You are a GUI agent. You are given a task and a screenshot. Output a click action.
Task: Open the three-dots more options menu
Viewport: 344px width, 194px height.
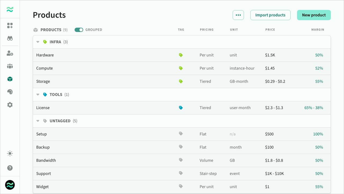point(238,15)
